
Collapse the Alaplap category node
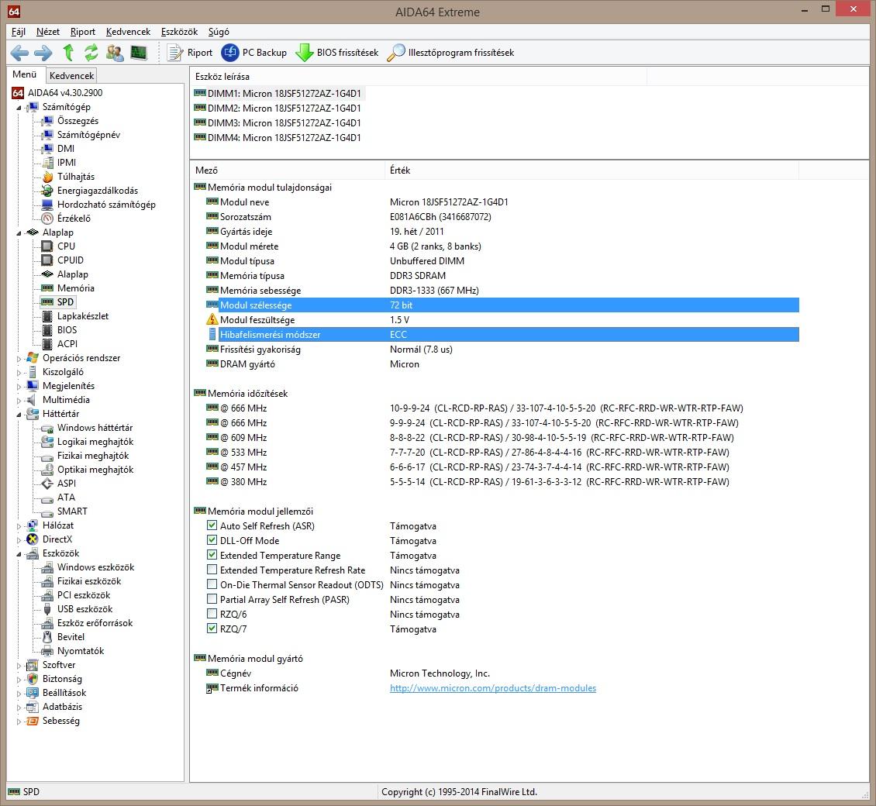pos(19,233)
